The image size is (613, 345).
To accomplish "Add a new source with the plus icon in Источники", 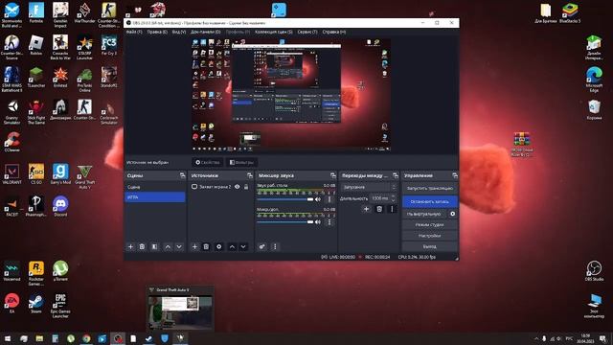I will tap(194, 247).
